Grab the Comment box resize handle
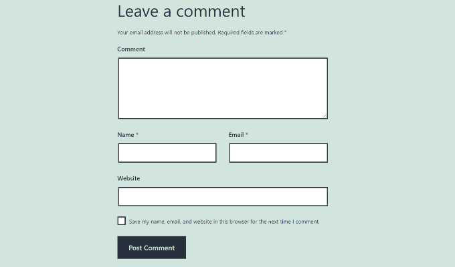 click(x=325, y=115)
